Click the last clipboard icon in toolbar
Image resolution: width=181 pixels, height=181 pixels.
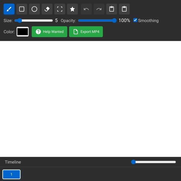coord(124,9)
